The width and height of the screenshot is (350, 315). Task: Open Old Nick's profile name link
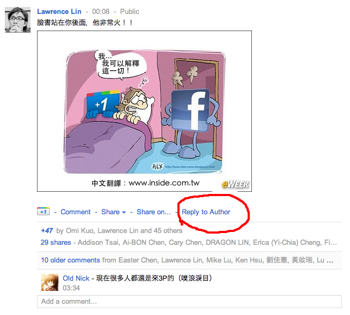coord(76,278)
